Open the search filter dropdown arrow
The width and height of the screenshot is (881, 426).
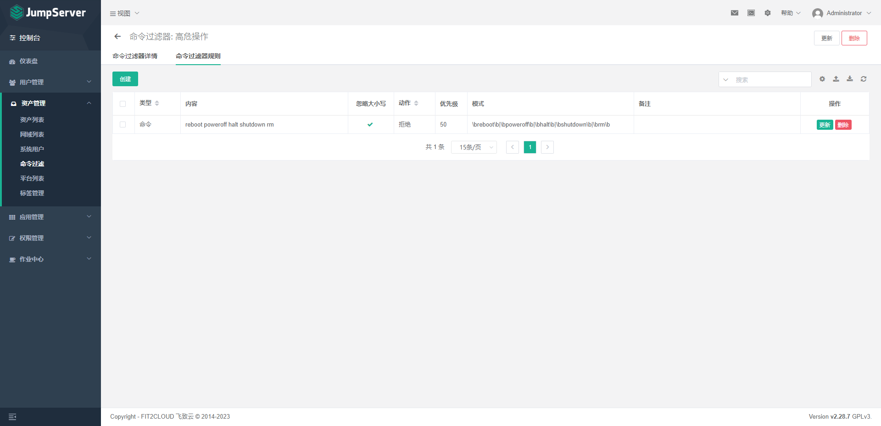(726, 79)
